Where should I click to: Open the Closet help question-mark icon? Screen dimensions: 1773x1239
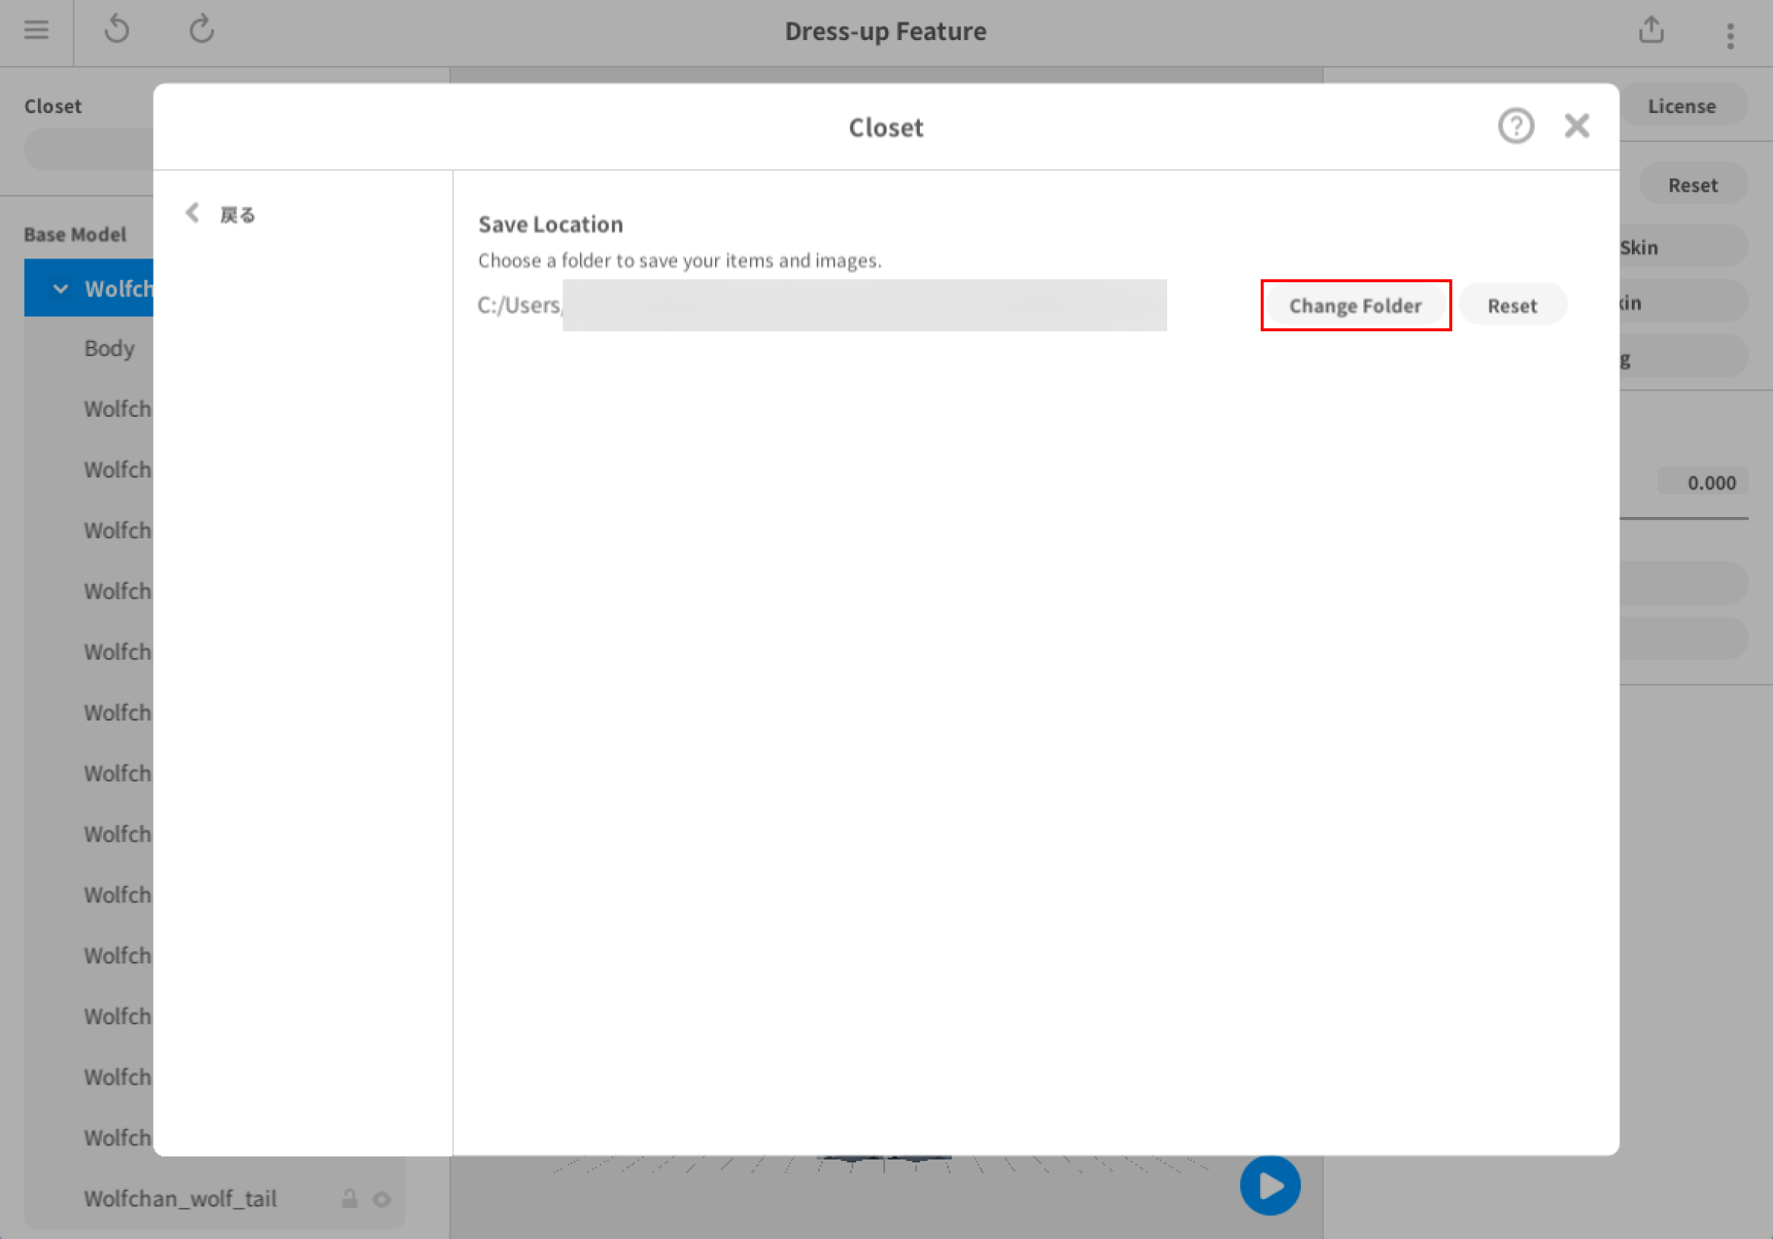click(x=1516, y=126)
